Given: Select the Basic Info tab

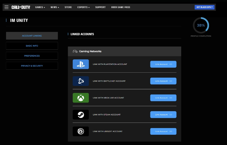Looking at the screenshot, I should pyautogui.click(x=32, y=46).
